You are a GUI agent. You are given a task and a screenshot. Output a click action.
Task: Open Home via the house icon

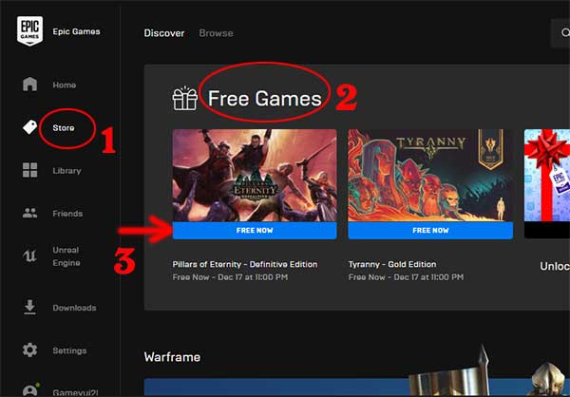(x=29, y=85)
